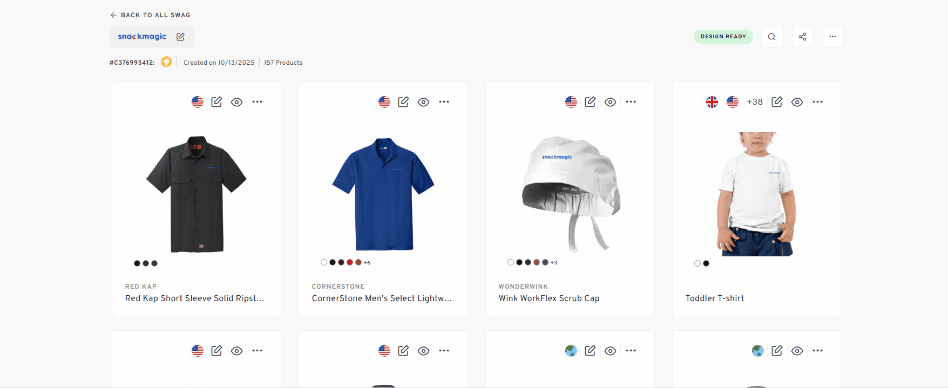Select white color swatch on Wink Scrub Cap

(x=511, y=262)
